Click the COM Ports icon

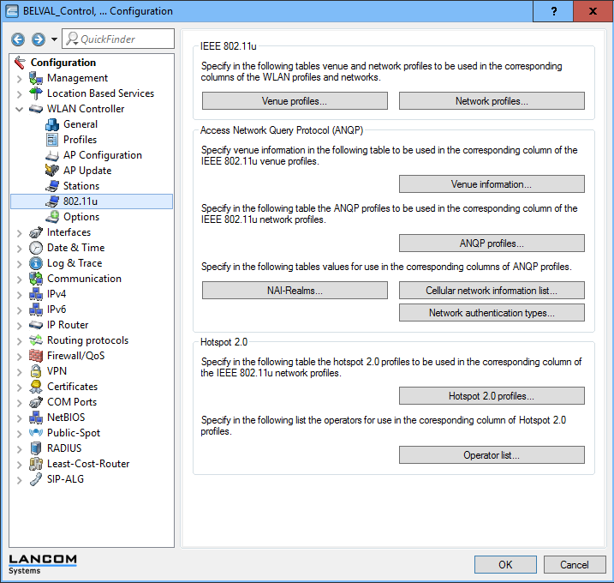(x=36, y=402)
